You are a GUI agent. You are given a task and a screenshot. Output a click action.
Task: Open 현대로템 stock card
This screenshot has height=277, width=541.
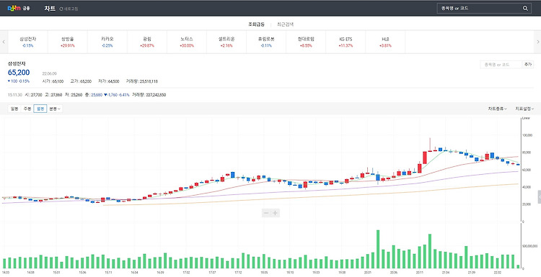click(306, 42)
